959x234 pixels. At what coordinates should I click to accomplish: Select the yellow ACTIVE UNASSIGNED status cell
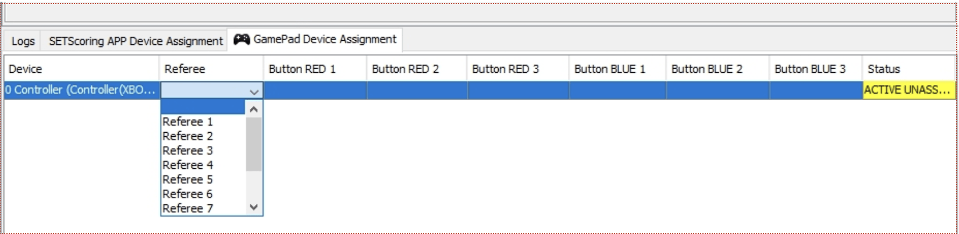(x=908, y=90)
